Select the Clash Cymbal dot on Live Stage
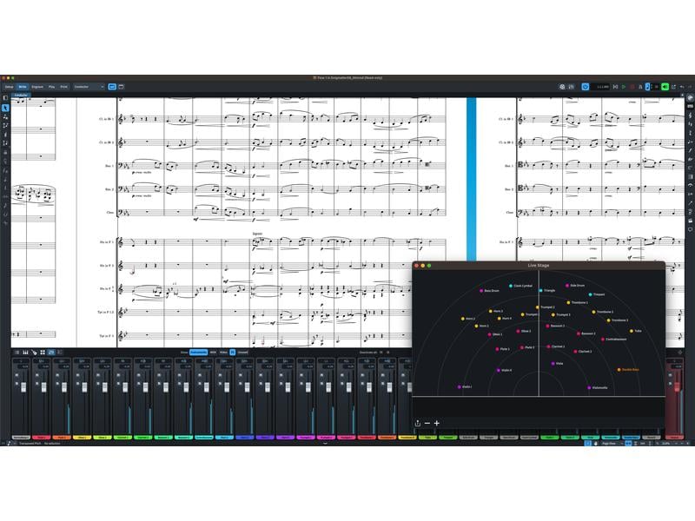The width and height of the screenshot is (695, 521). pos(511,286)
